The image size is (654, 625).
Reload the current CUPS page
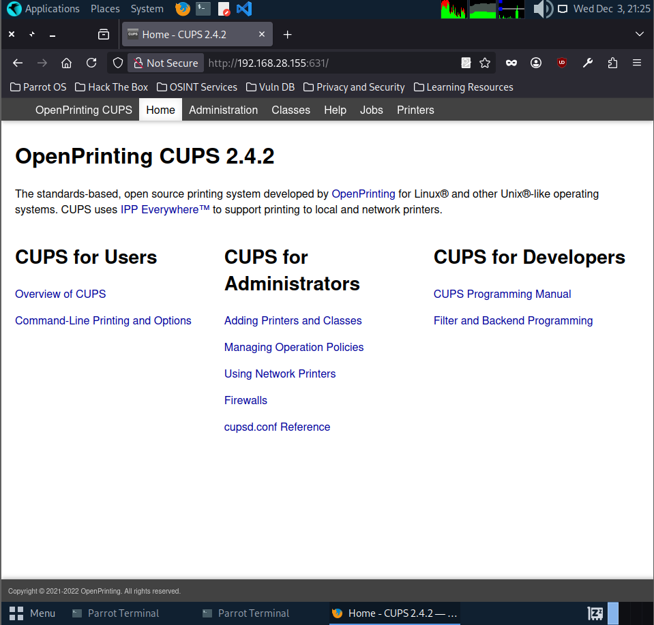click(x=91, y=63)
